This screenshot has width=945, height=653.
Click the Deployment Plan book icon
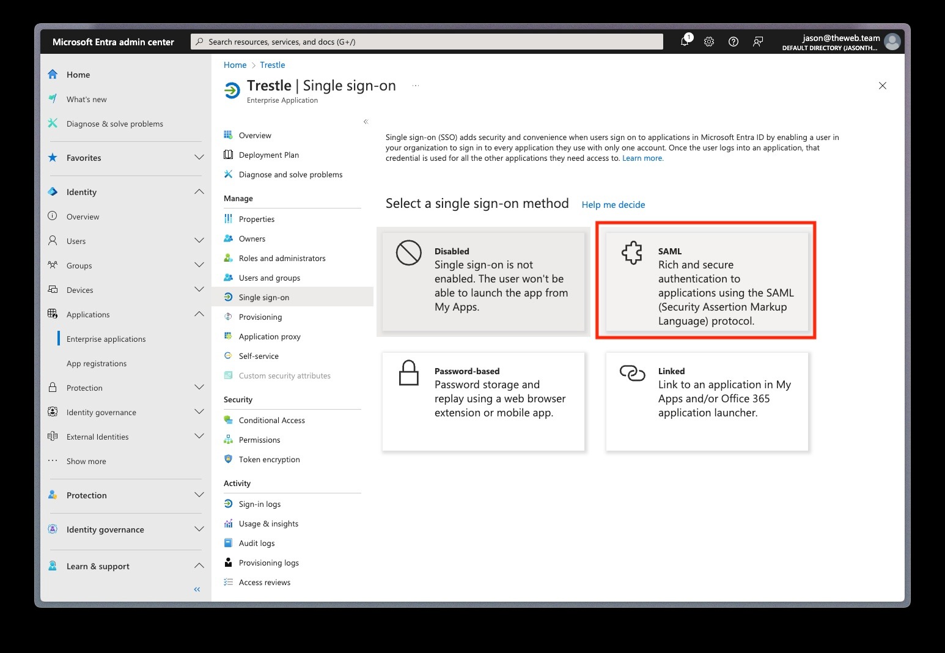229,155
